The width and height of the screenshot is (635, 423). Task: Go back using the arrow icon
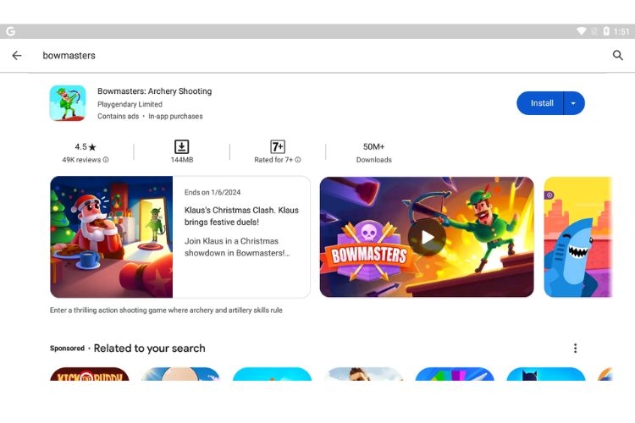17,56
